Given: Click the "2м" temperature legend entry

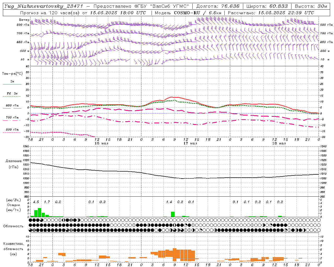Looking at the screenshot, I should click(12, 81).
